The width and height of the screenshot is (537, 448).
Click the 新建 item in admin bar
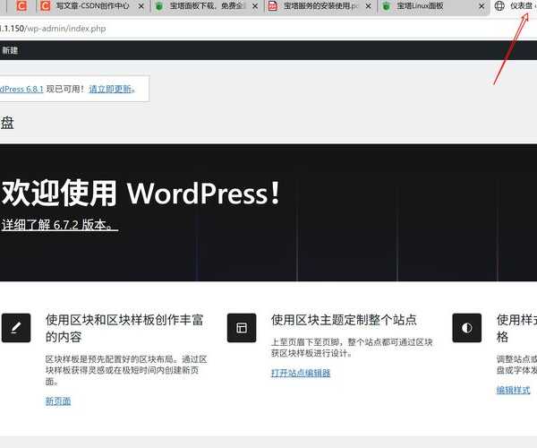point(9,51)
